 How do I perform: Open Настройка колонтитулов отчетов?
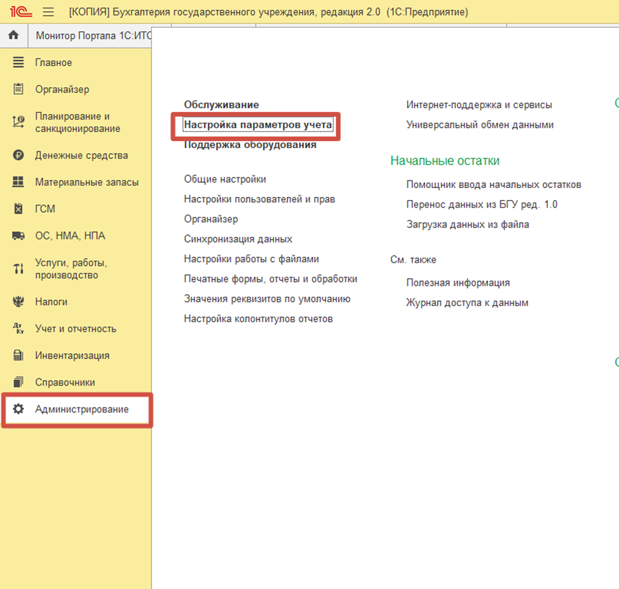click(258, 318)
